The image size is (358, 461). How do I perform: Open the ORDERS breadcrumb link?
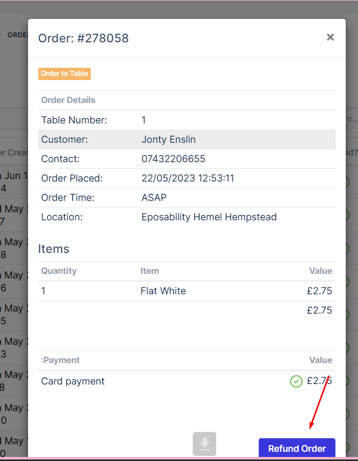coord(18,35)
